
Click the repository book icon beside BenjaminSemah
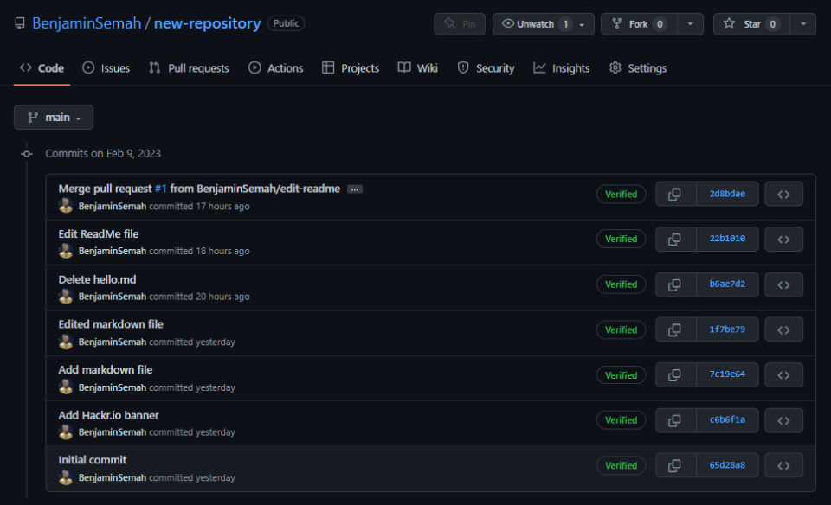pos(19,23)
